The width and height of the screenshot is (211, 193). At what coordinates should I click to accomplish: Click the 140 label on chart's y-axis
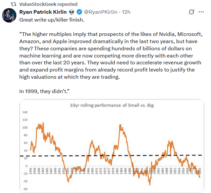pos(25,112)
